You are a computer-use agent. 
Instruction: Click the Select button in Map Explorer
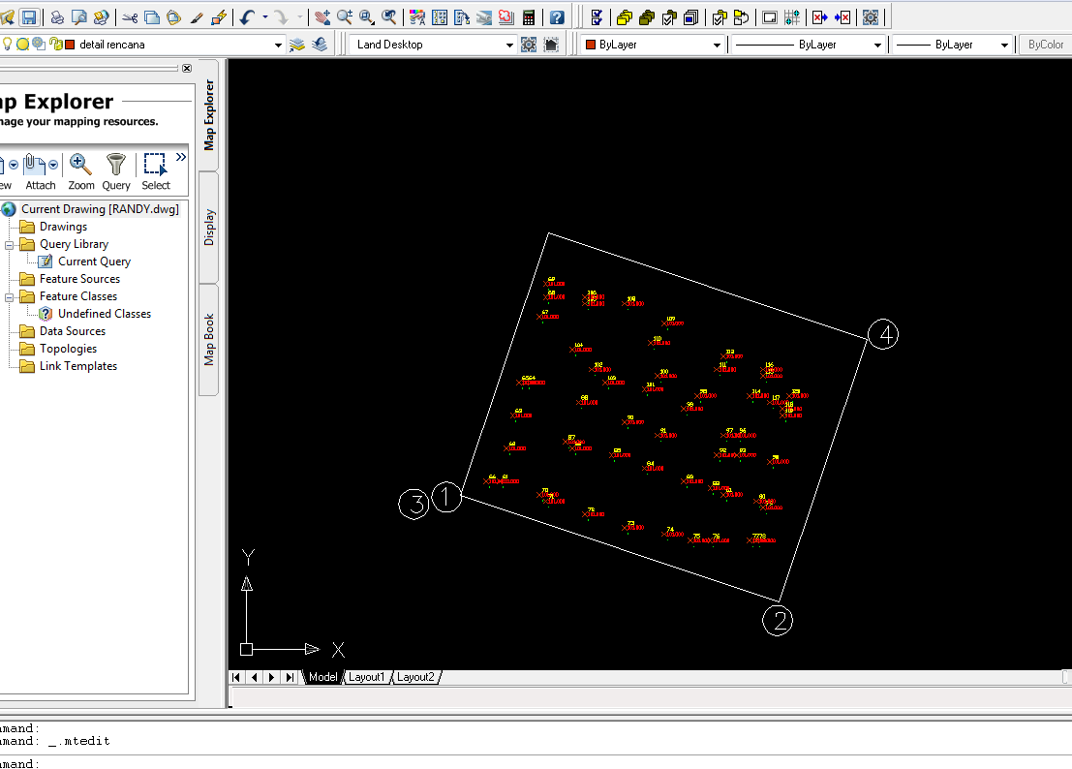[x=156, y=172]
